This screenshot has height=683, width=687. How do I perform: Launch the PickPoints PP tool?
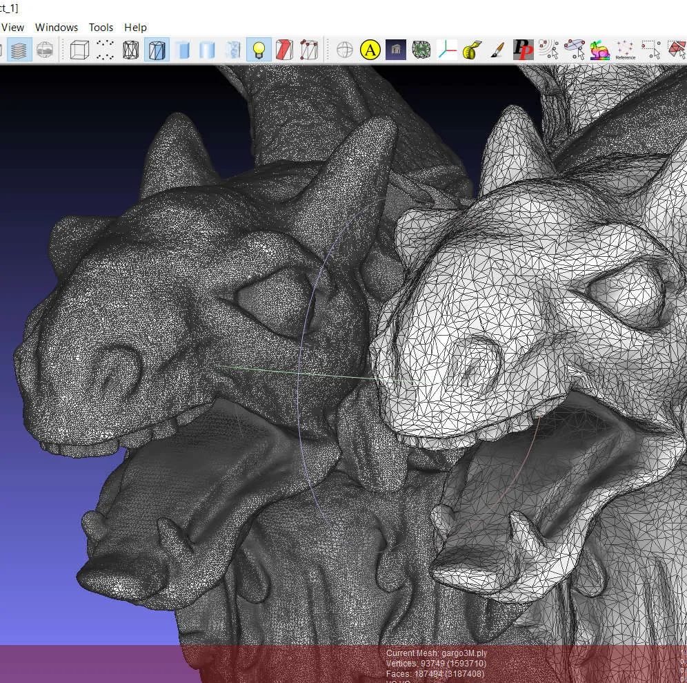[523, 50]
